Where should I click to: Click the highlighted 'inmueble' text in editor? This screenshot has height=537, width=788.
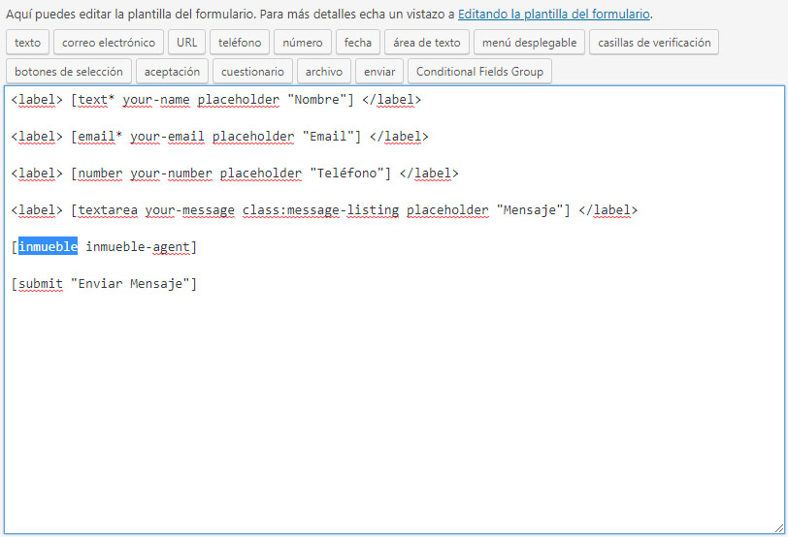click(48, 247)
